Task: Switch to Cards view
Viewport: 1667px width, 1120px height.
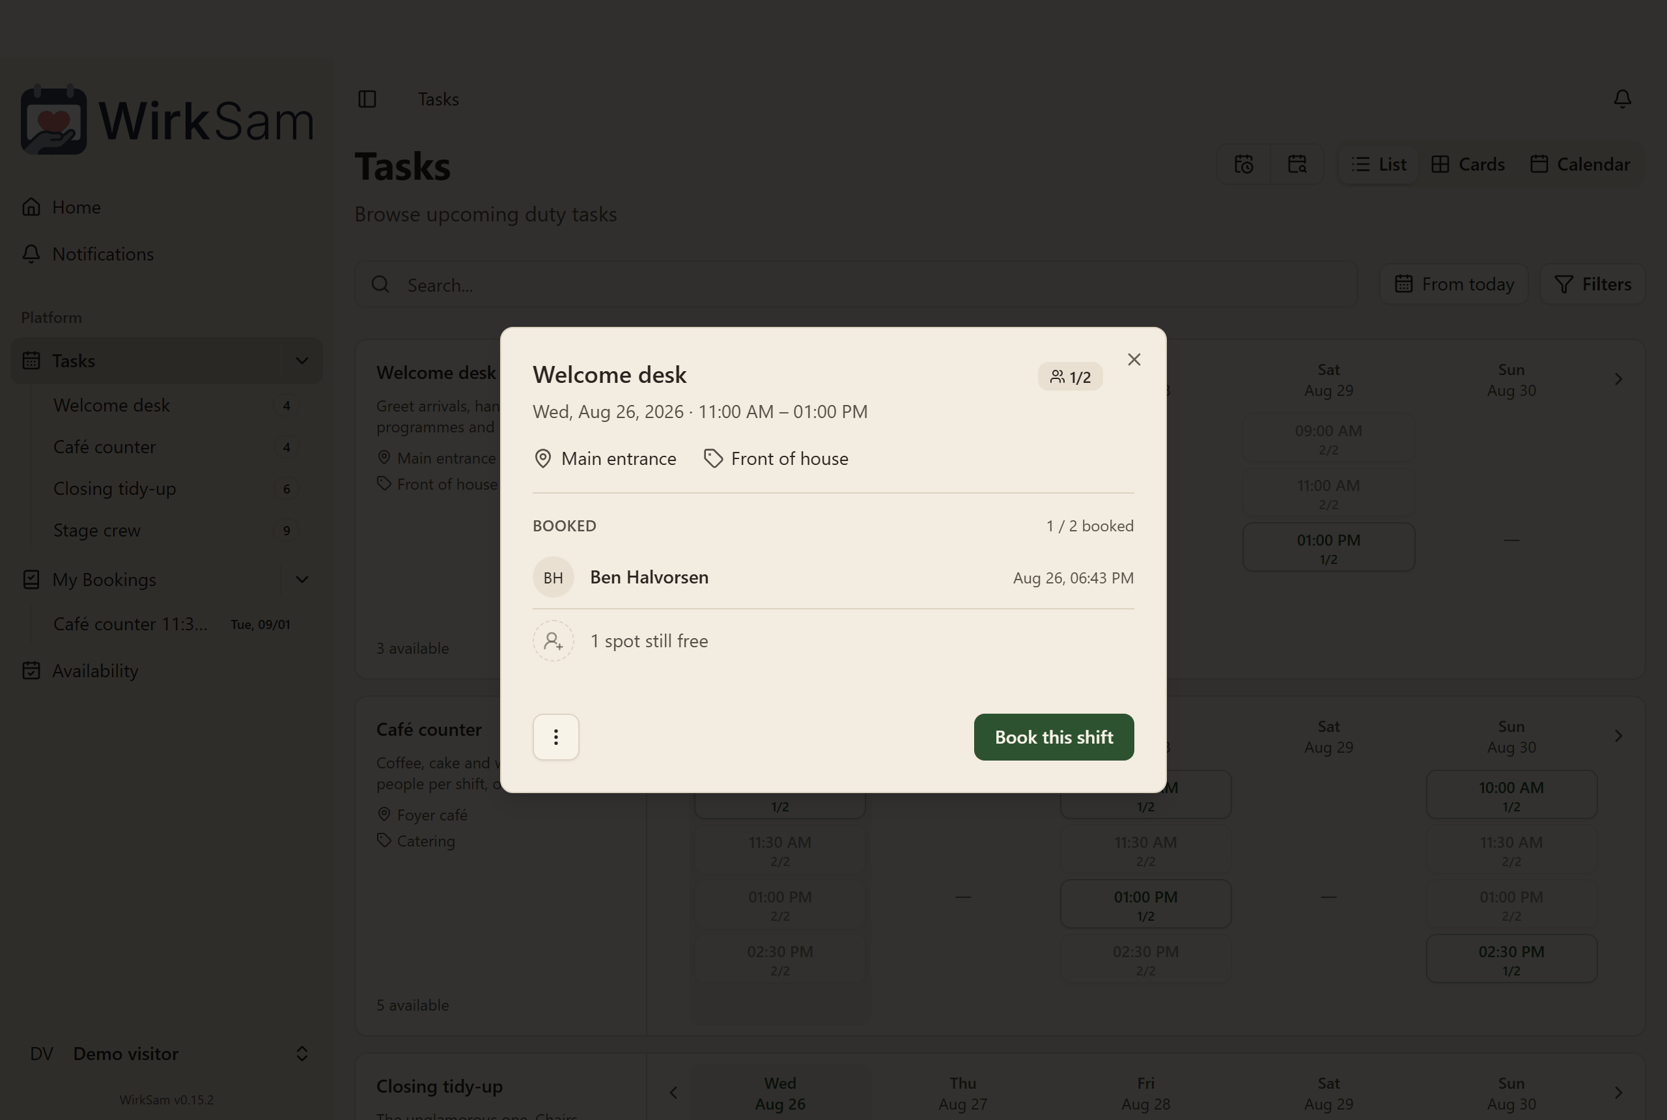Action: pyautogui.click(x=1468, y=164)
